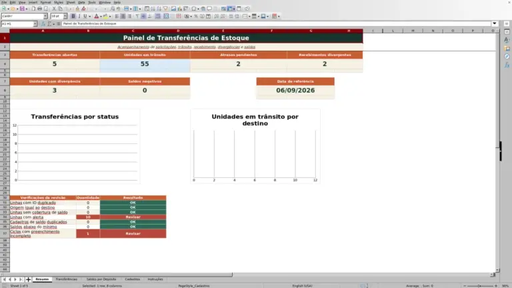The height and width of the screenshot is (288, 512).
Task: Click the Insert Image icon
Action: [x=173, y=9]
